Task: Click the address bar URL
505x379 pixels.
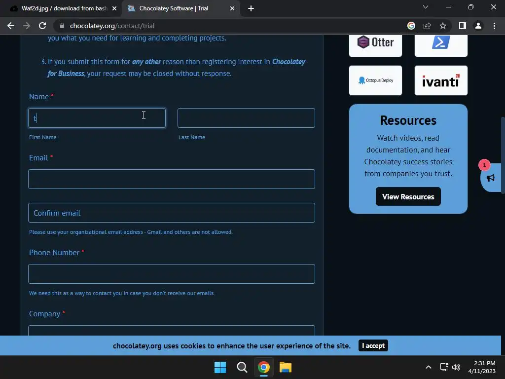Action: pos(112,26)
